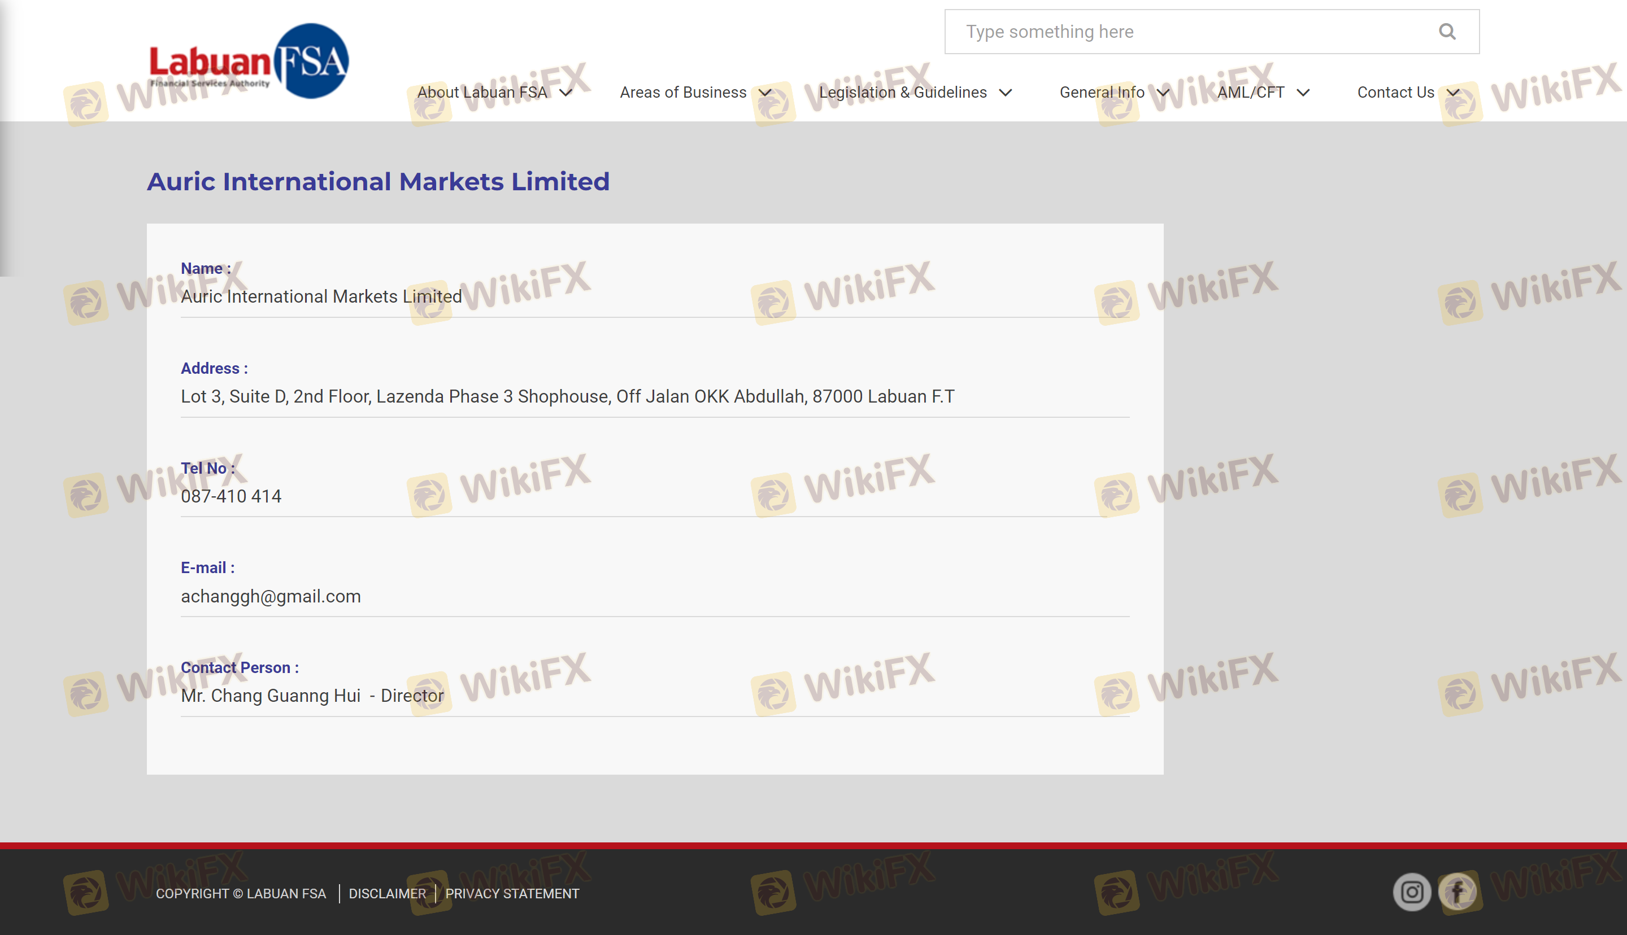Open the Facebook icon in footer

tap(1458, 892)
